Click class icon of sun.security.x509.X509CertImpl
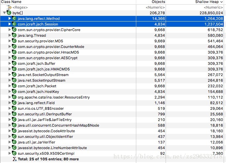 (x=14, y=153)
